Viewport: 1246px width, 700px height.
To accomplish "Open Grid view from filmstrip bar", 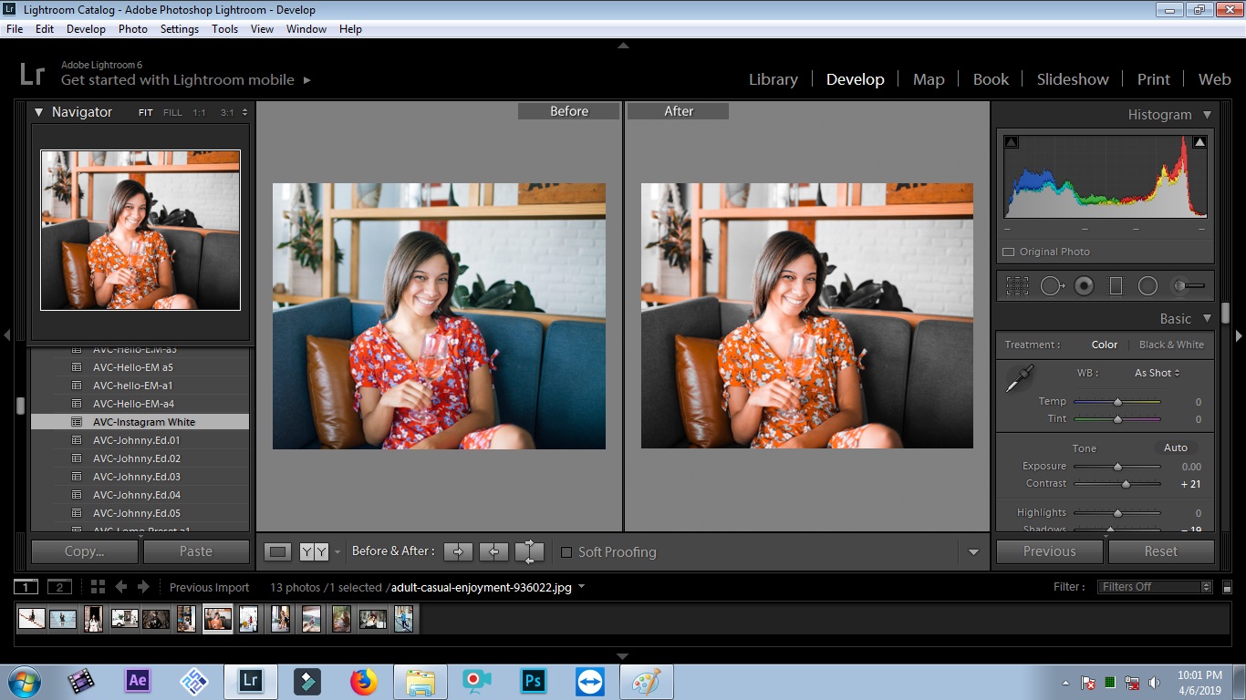I will point(98,587).
